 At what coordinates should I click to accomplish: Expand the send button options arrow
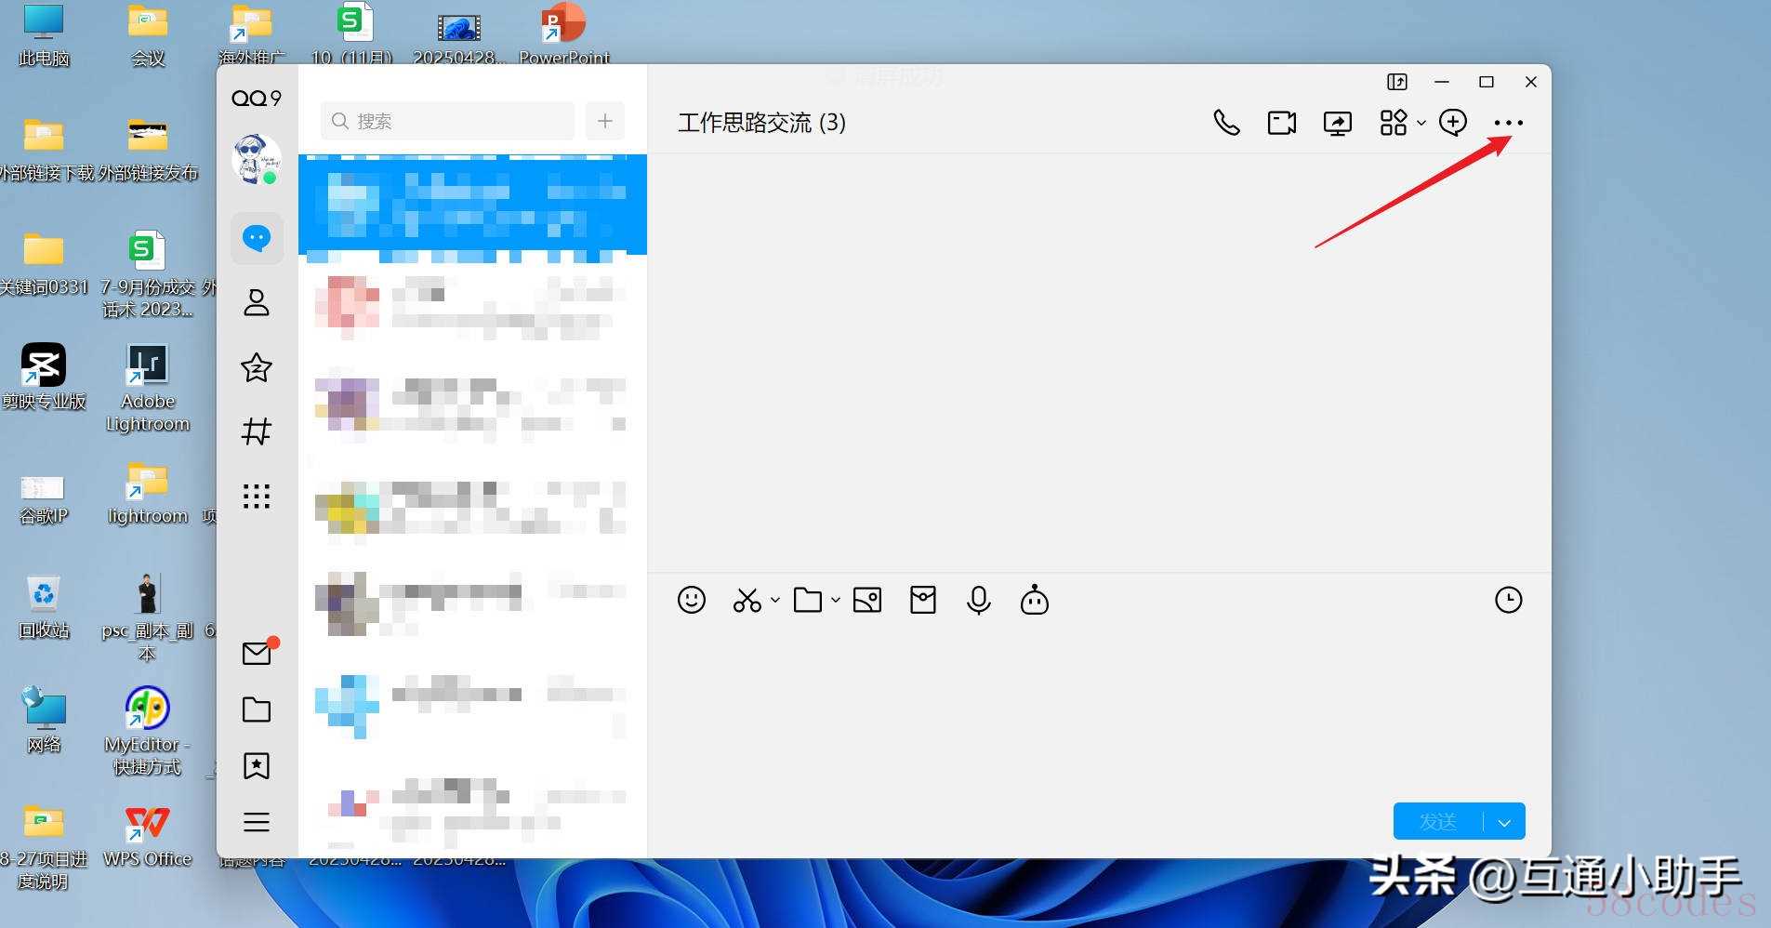(1504, 822)
